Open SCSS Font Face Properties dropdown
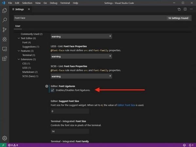Image resolution: width=196 pixels, height=147 pixels. point(81,76)
